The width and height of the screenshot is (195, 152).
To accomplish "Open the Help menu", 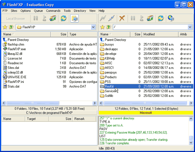I will click(x=101, y=11).
